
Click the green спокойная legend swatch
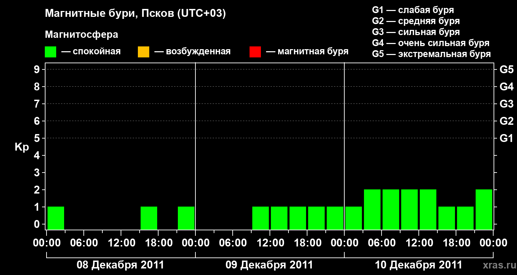click(x=50, y=52)
